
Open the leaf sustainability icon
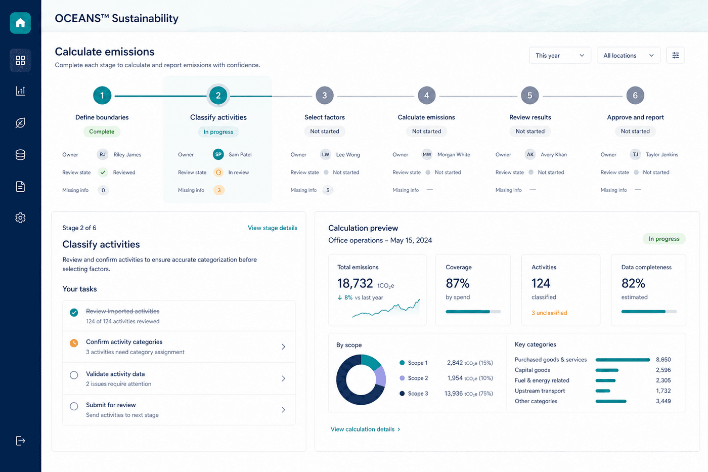click(x=20, y=123)
